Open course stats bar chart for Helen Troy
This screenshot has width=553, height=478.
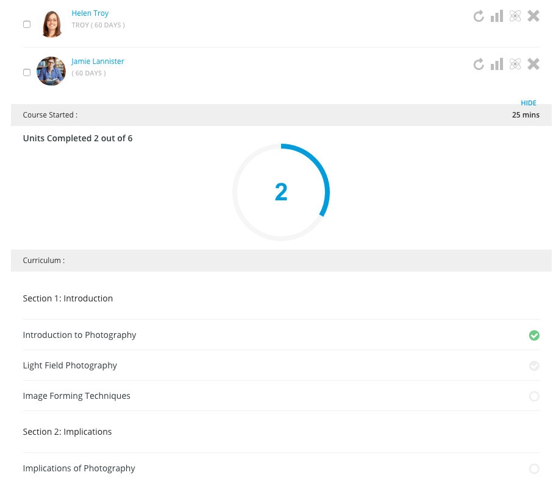tap(497, 16)
